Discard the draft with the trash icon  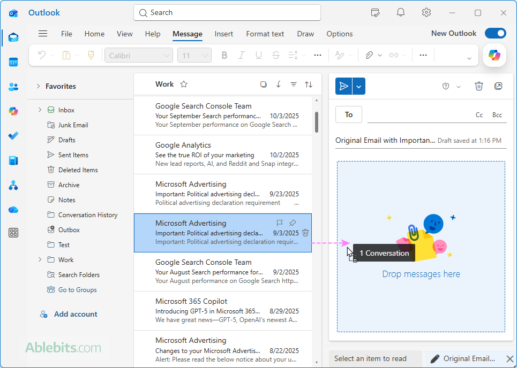click(479, 86)
